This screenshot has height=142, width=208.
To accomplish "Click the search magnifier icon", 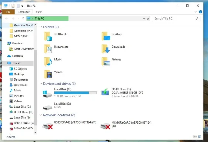I will 197,18.
